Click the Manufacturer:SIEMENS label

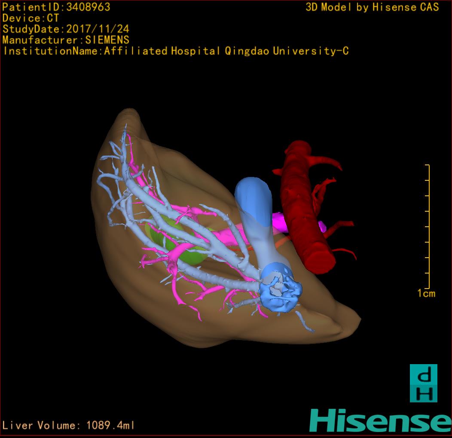(66, 40)
